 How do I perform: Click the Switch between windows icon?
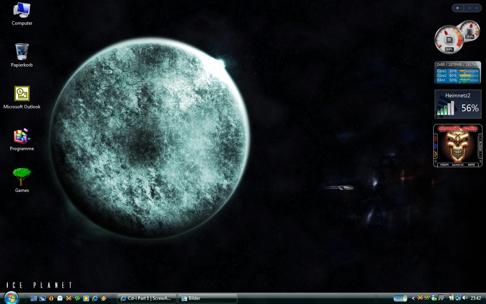pyautogui.click(x=43, y=298)
